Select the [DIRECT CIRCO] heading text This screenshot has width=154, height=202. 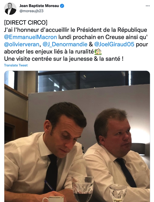pyautogui.click(x=26, y=23)
